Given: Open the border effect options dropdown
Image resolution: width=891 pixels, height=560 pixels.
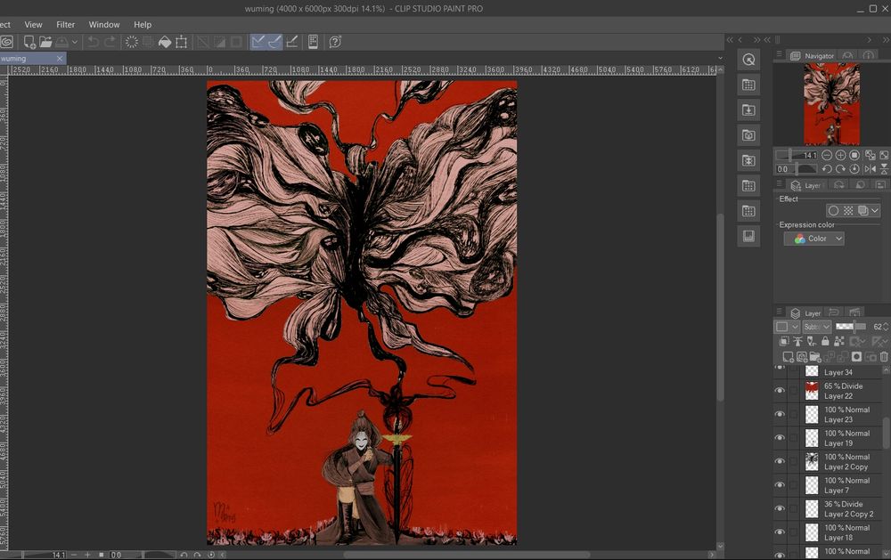Looking at the screenshot, I should pyautogui.click(x=875, y=210).
